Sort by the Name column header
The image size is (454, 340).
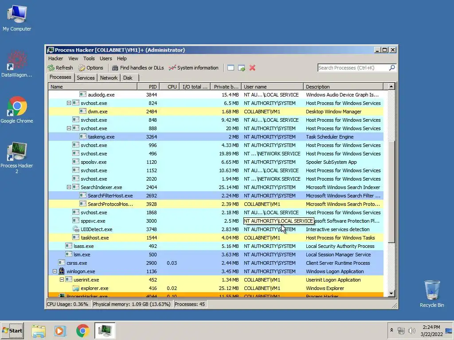coord(93,87)
